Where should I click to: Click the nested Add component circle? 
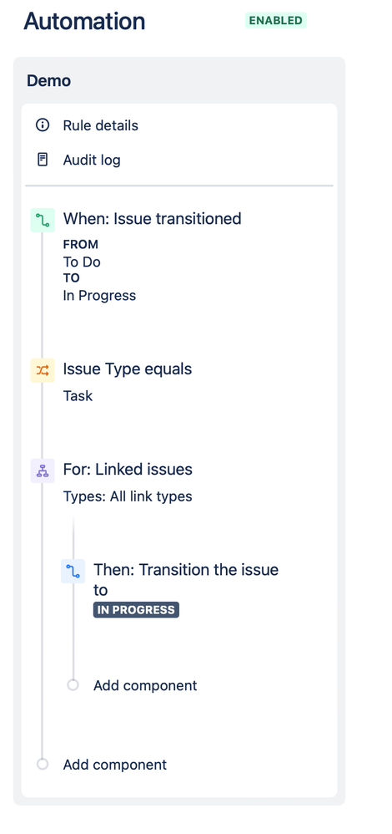(73, 685)
